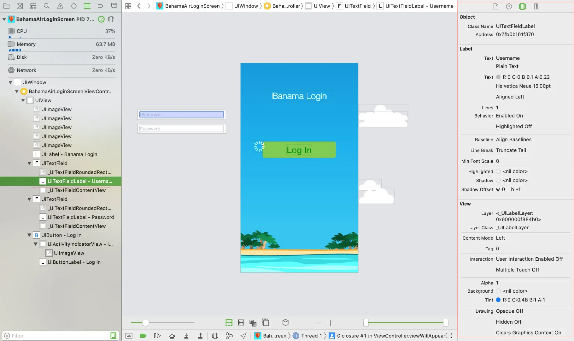This screenshot has height=341, width=574.
Task: Step over the current line
Action: tap(172, 336)
